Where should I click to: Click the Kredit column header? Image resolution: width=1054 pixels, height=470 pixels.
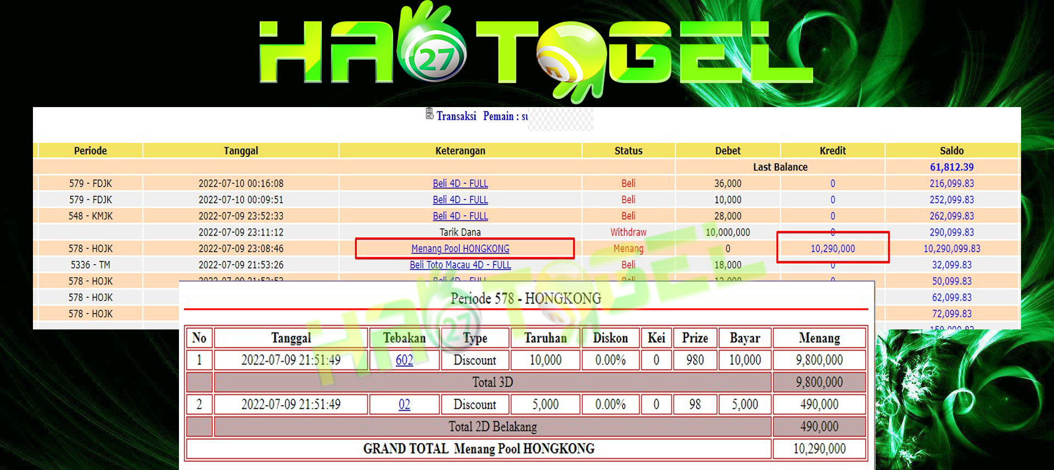click(832, 150)
